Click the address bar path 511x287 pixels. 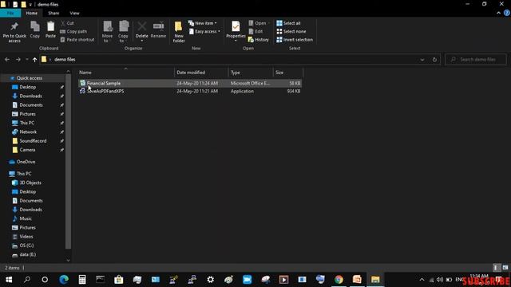coord(65,60)
